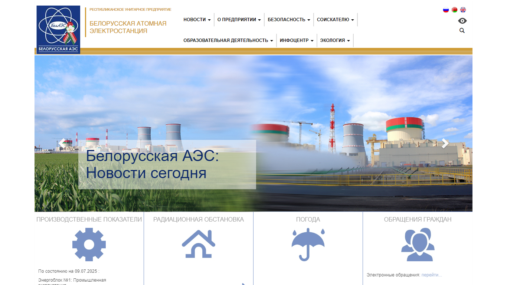Go to the next carousel slide
Screen dimensions: 507x285
click(x=445, y=143)
